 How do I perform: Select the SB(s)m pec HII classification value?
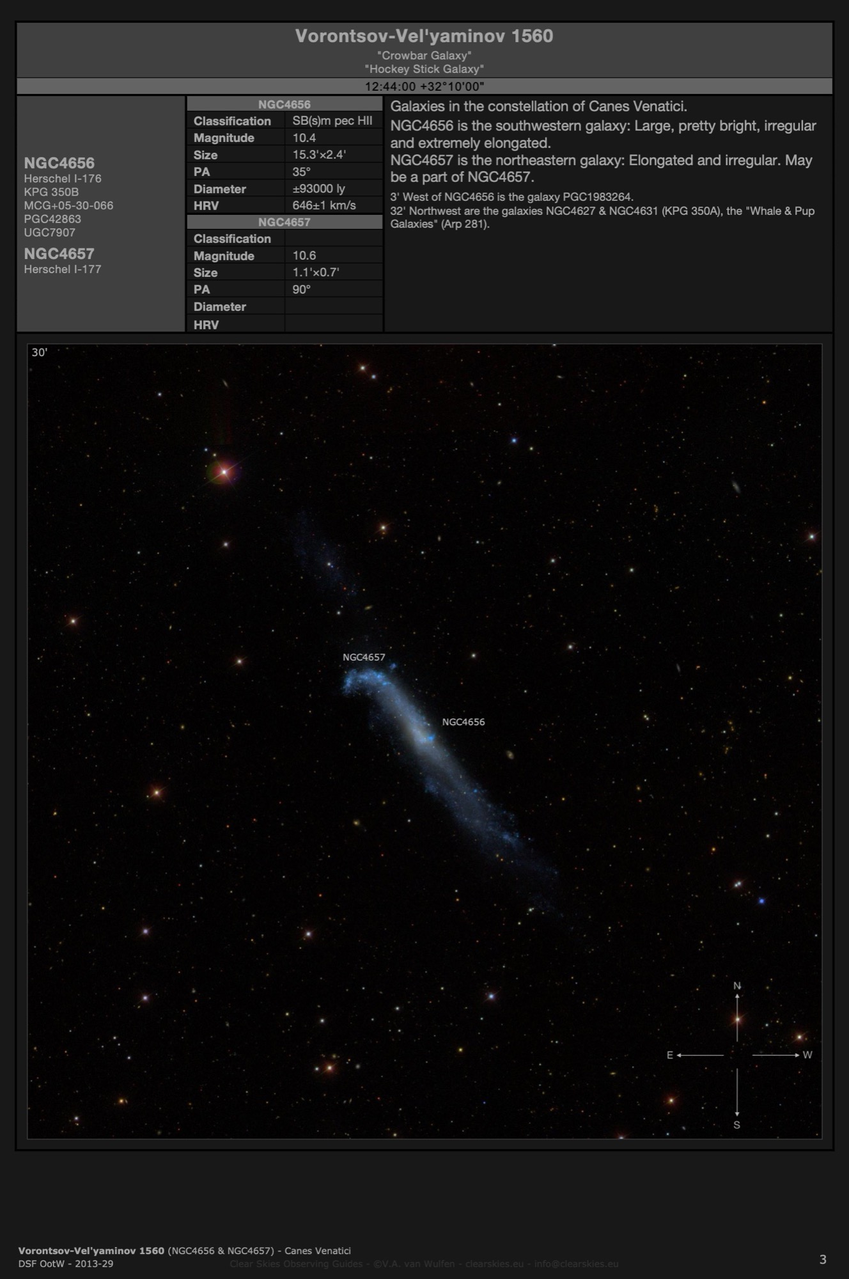(x=332, y=121)
